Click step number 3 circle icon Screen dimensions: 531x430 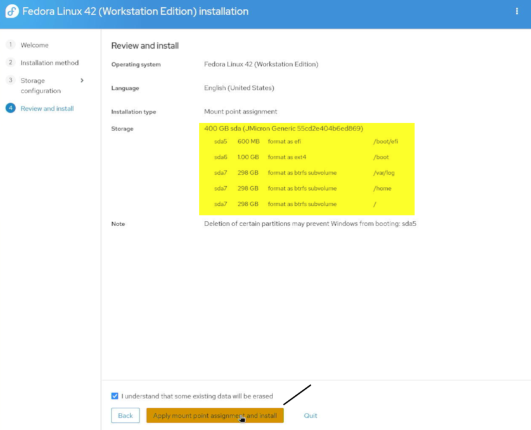coord(11,80)
